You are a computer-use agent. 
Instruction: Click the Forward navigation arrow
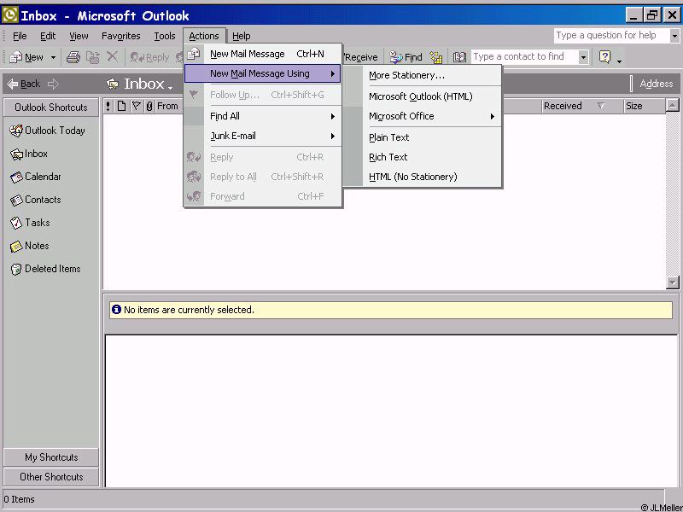(x=53, y=84)
